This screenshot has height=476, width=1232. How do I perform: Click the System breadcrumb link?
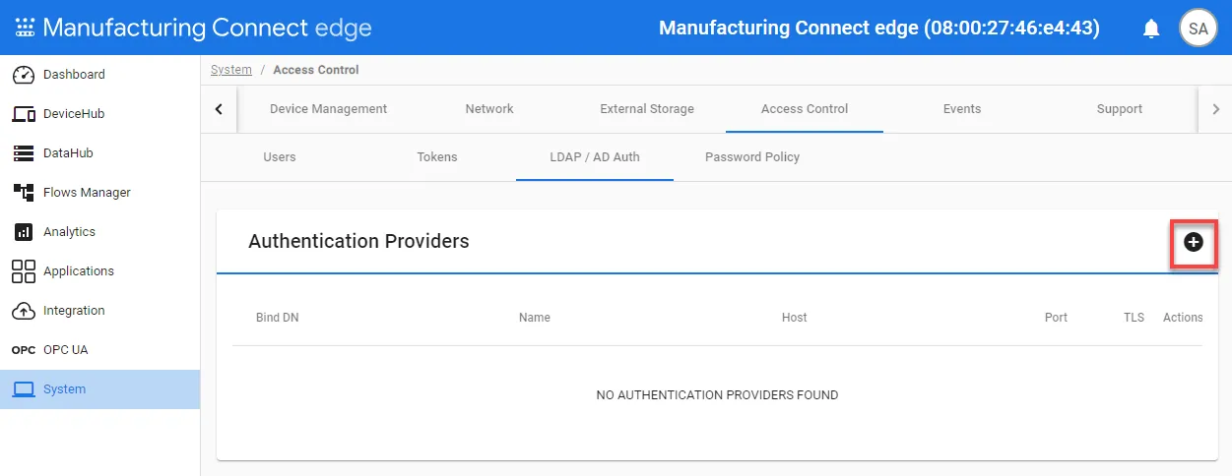coord(231,70)
